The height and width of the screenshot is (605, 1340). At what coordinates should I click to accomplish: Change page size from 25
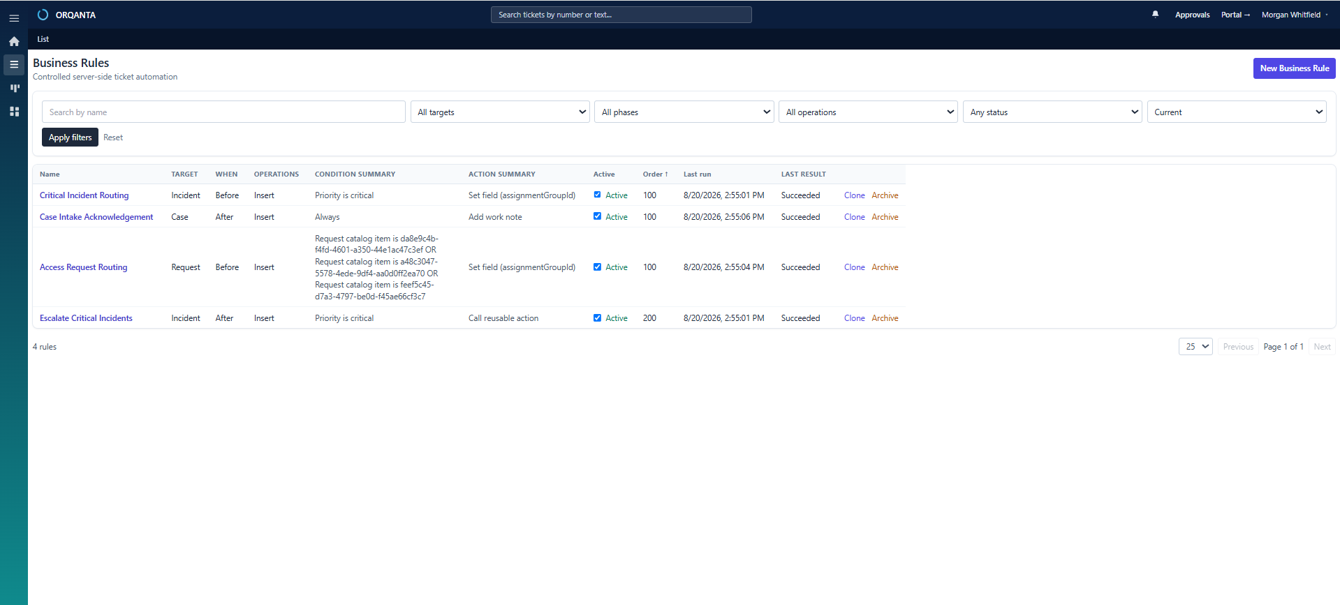coord(1195,346)
